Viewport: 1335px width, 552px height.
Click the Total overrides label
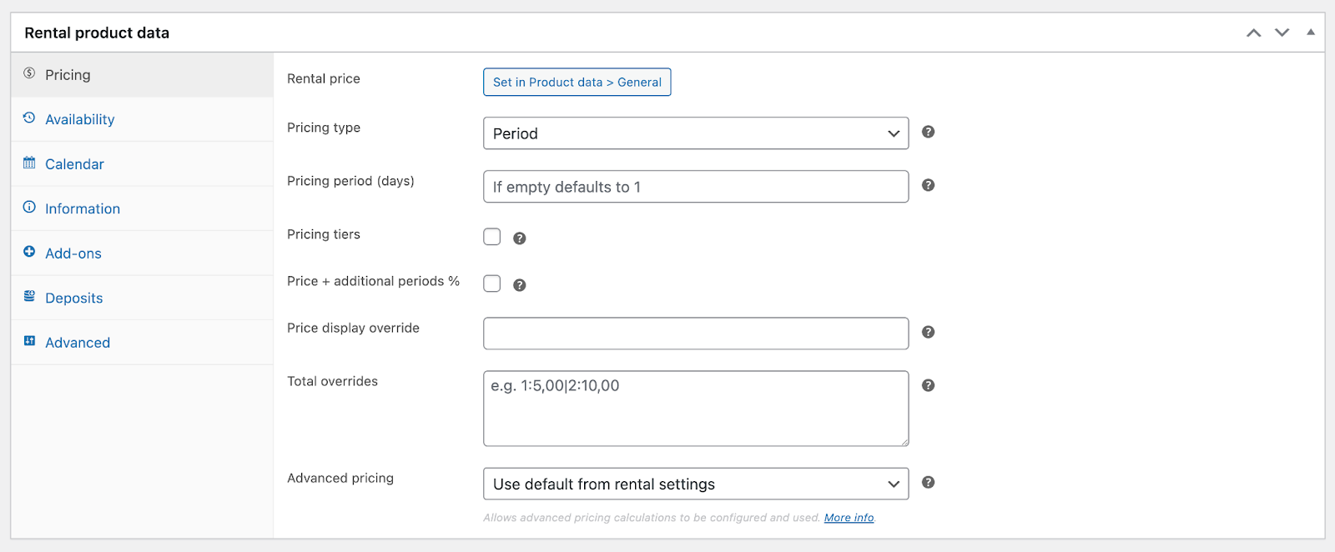332,381
